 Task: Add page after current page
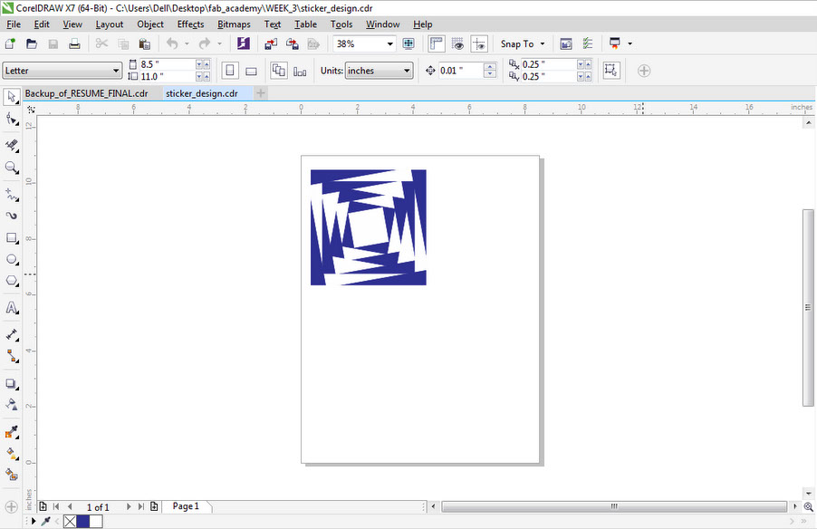(x=154, y=506)
